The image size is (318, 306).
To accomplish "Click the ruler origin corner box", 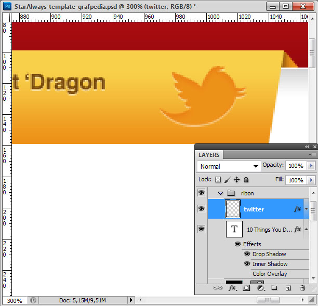I will coord(7,17).
